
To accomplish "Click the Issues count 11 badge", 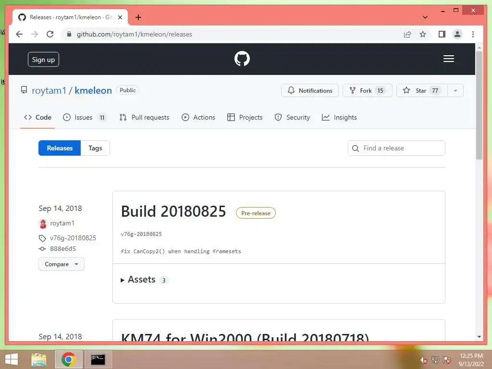I will pos(102,117).
